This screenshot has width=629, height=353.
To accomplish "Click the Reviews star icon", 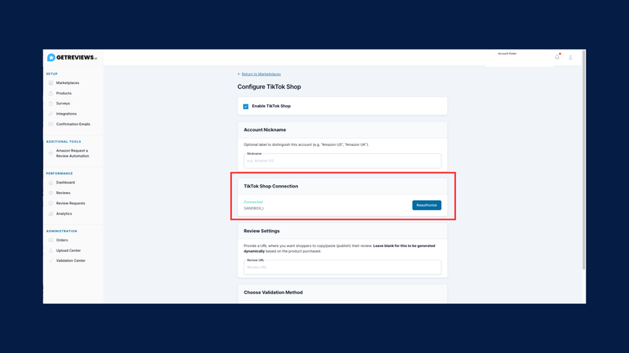I will click(x=50, y=193).
